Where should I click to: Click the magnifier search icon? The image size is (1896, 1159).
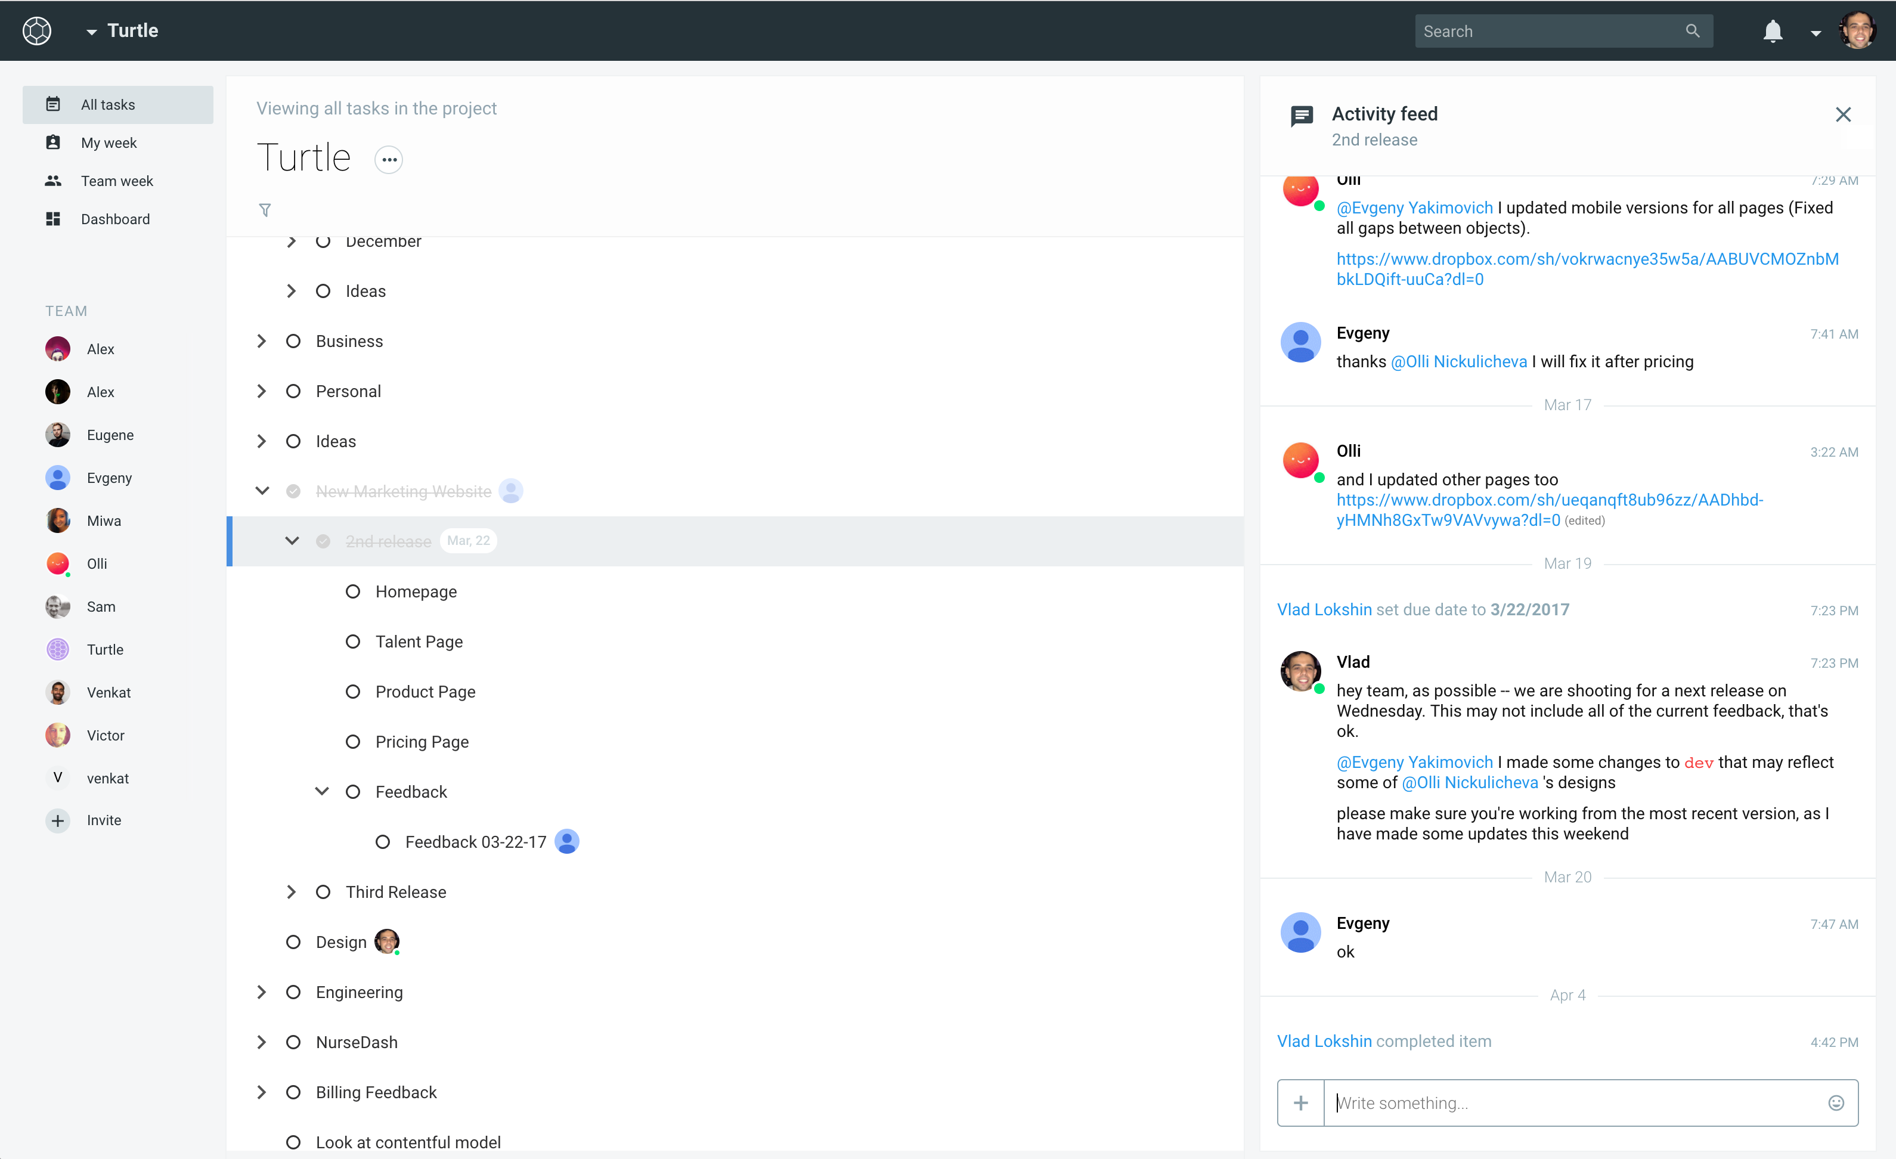tap(1692, 31)
